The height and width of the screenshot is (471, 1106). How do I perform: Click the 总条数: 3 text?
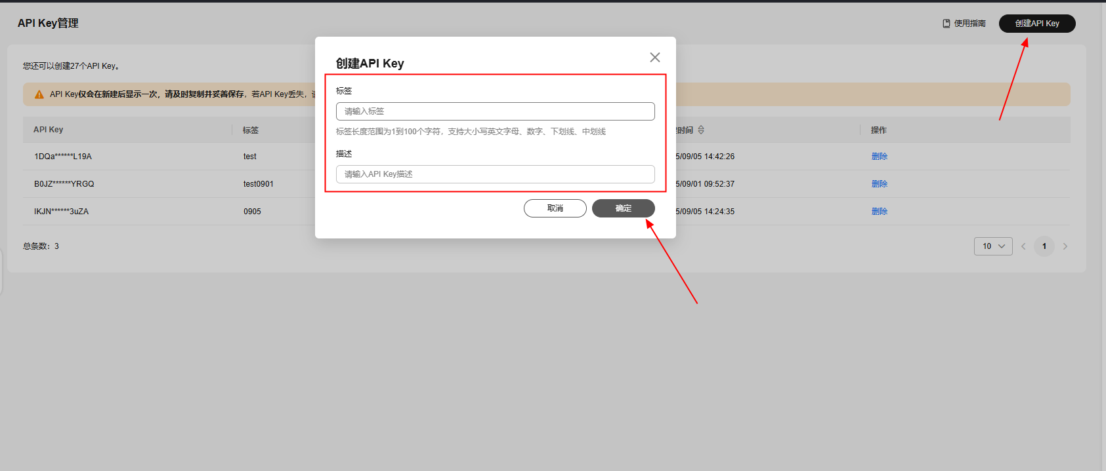(41, 246)
